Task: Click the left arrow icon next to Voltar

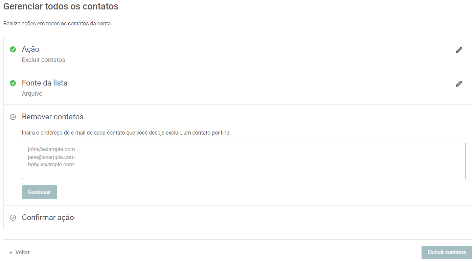Action: click(11, 253)
